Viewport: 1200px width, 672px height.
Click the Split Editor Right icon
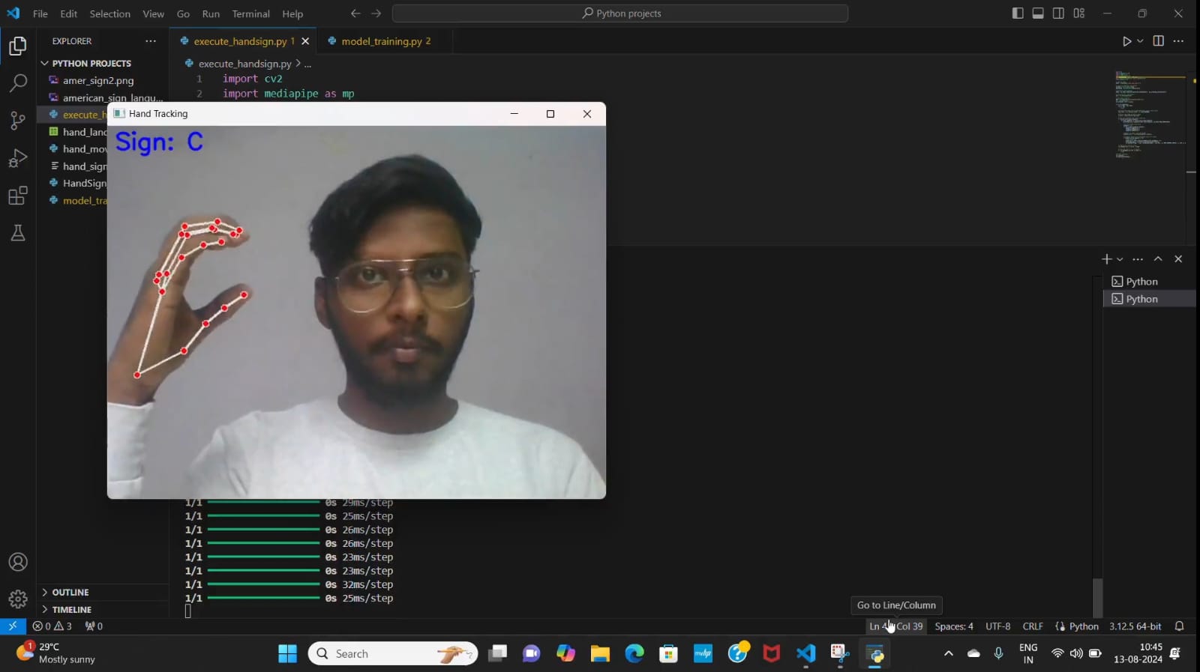1158,41
